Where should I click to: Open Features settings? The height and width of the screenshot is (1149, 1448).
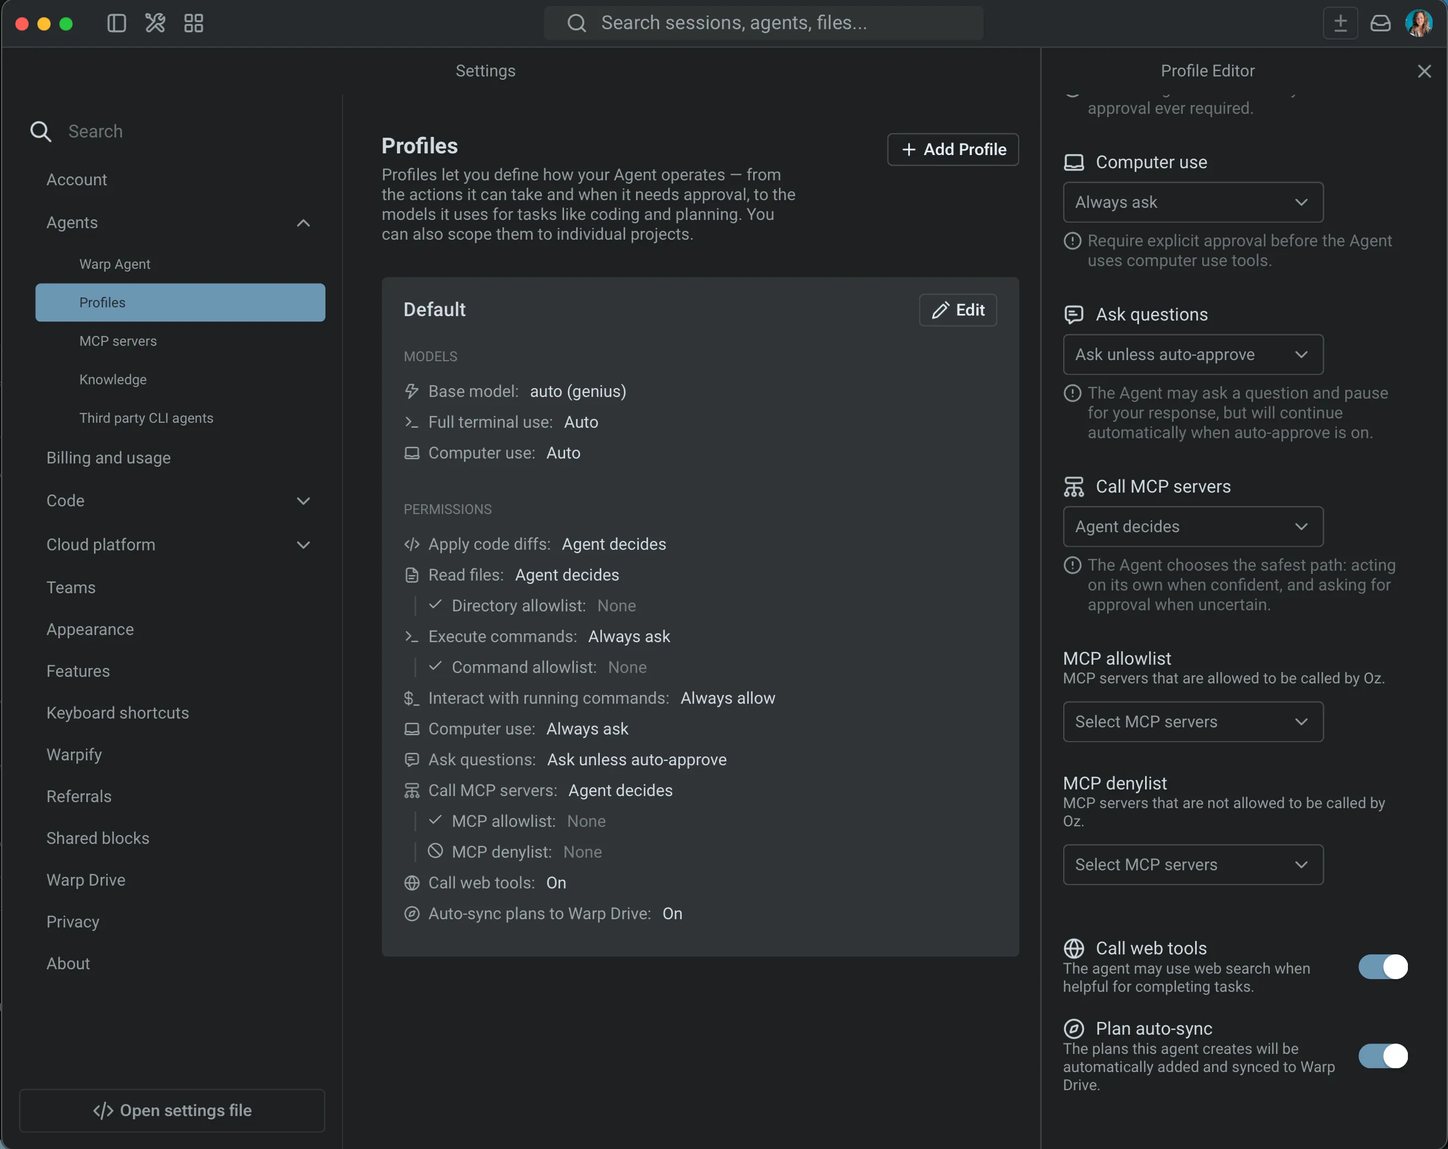(x=78, y=672)
